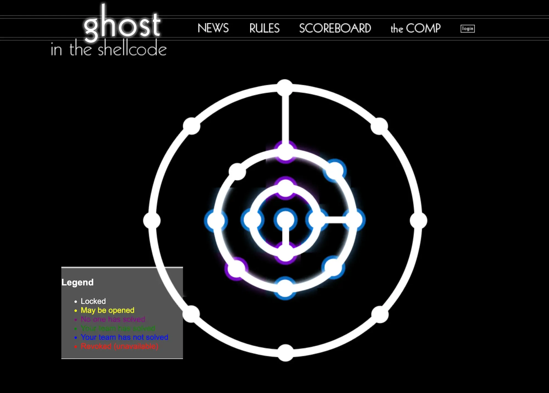Click the center blue challenge node

pyautogui.click(x=285, y=220)
